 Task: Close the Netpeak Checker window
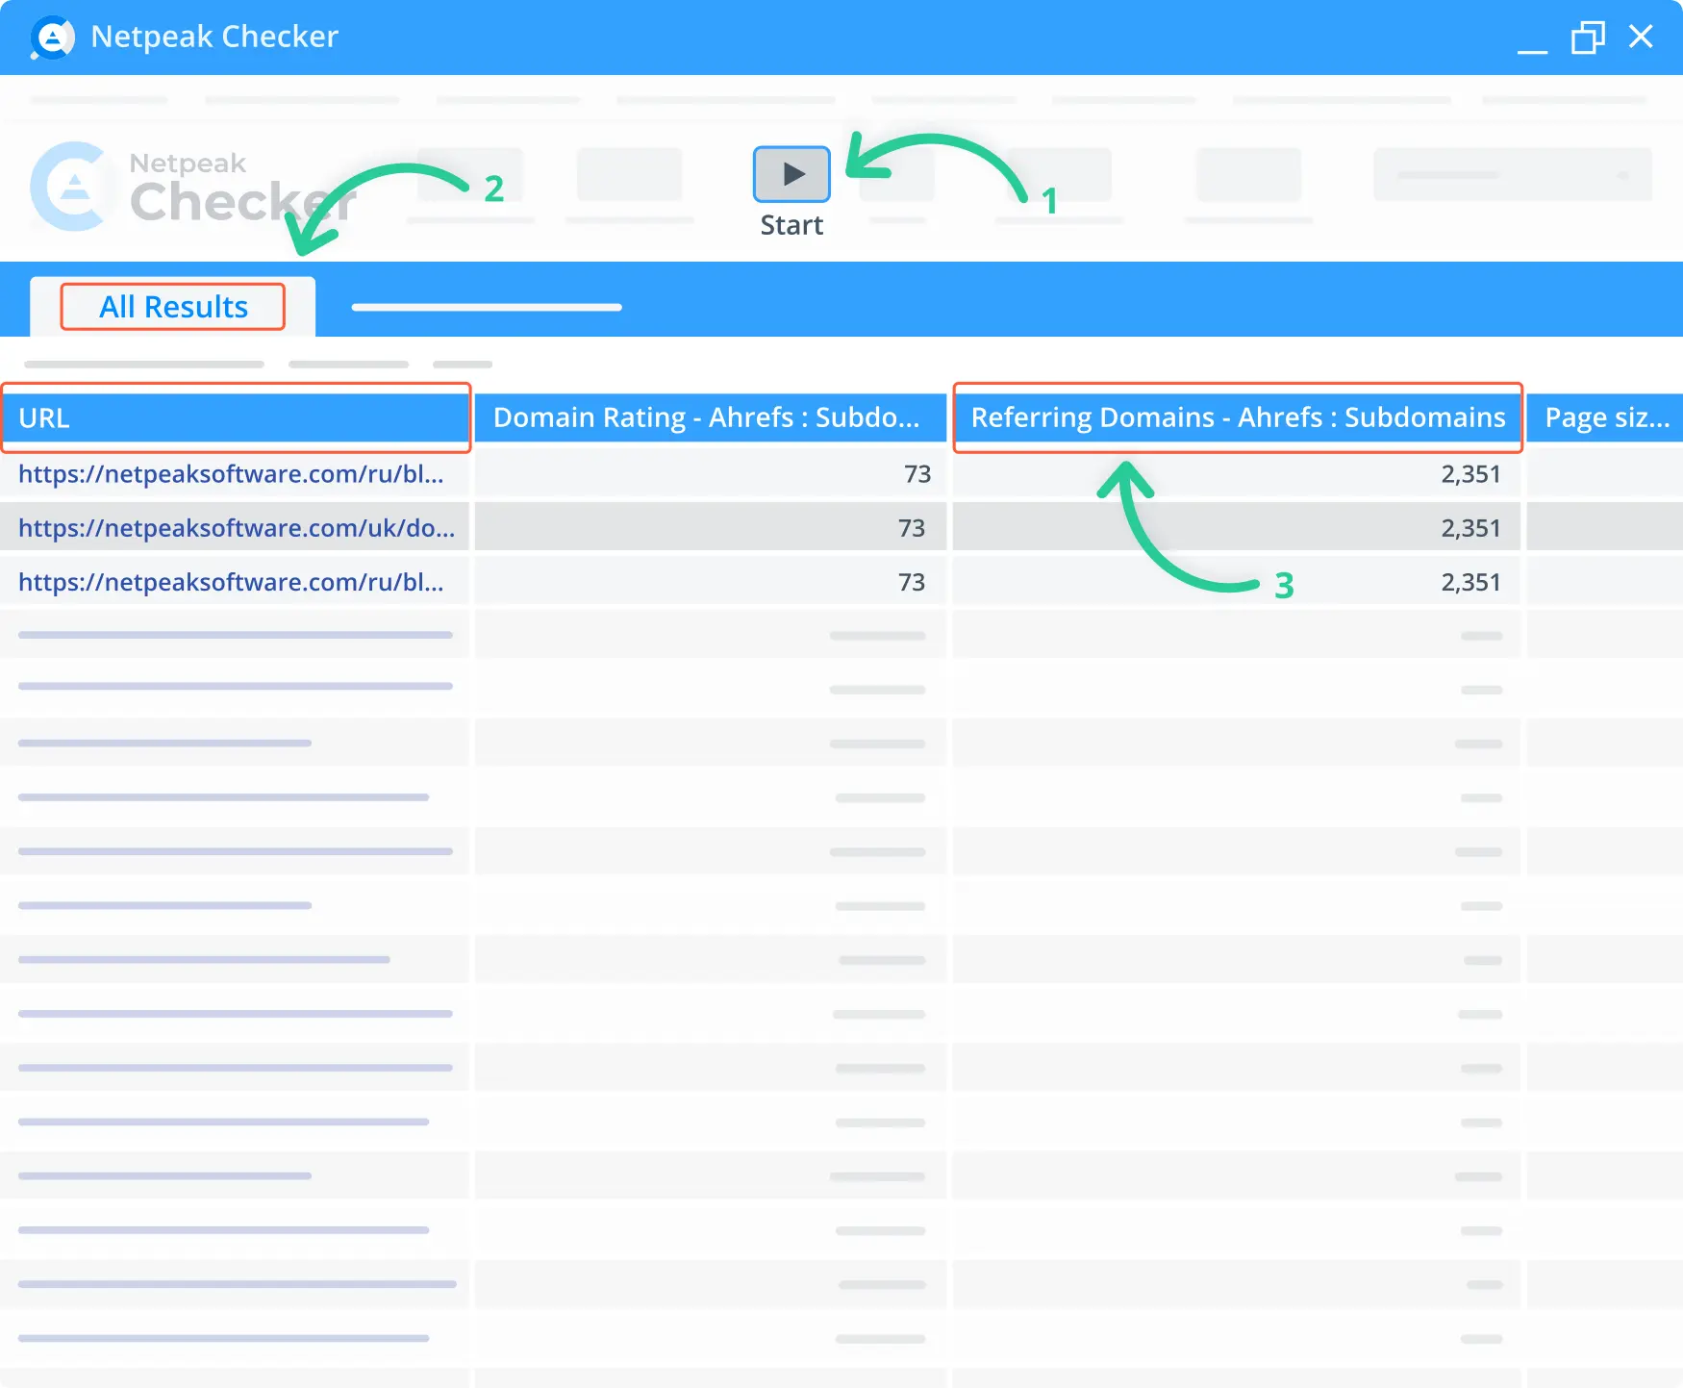pos(1641,37)
